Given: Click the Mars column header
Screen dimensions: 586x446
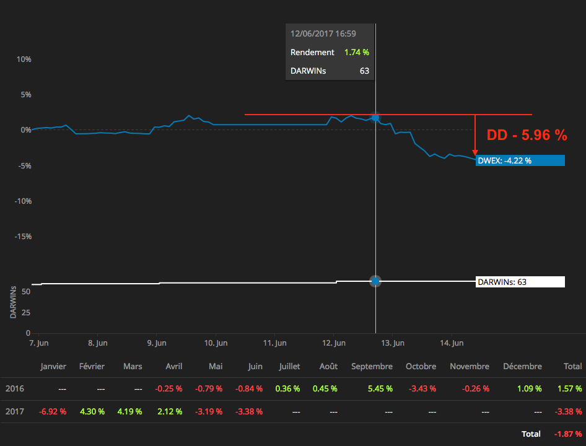Looking at the screenshot, I should point(133,367).
